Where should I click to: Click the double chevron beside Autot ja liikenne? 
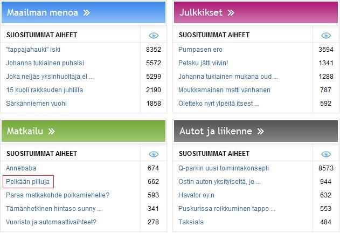[261, 132]
